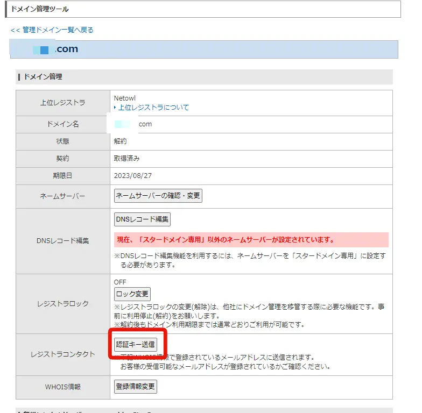Select the レジストラコンタクト row label
The image size is (422, 413).
(x=62, y=354)
